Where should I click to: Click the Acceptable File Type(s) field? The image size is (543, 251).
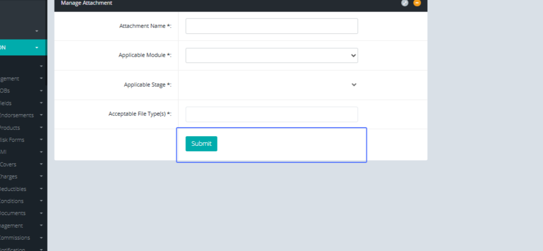271,114
